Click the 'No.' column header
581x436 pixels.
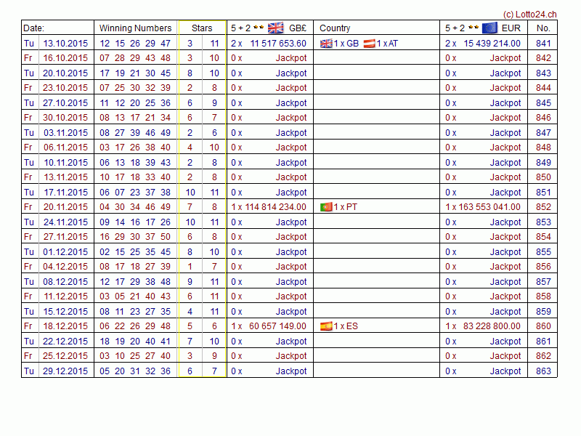point(543,28)
